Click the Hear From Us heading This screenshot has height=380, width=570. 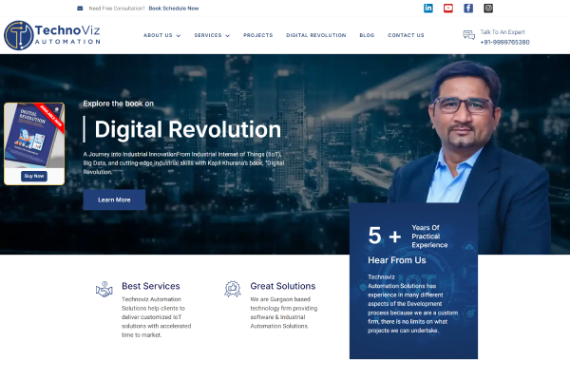point(396,260)
